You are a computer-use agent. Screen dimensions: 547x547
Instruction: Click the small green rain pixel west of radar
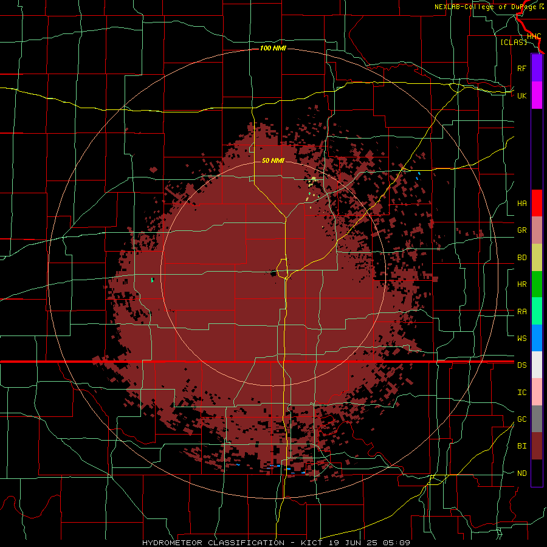(153, 280)
